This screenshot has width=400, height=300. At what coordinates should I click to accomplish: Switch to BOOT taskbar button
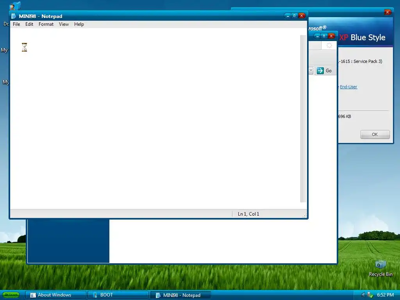(x=118, y=295)
